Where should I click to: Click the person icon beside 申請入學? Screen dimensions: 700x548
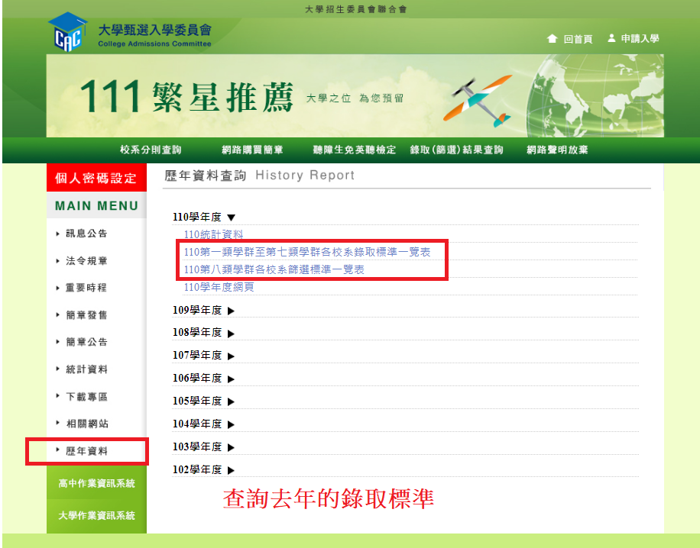tap(611, 38)
